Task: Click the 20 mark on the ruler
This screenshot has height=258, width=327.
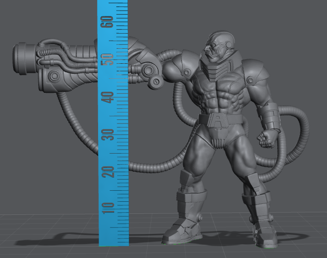Action: point(108,172)
